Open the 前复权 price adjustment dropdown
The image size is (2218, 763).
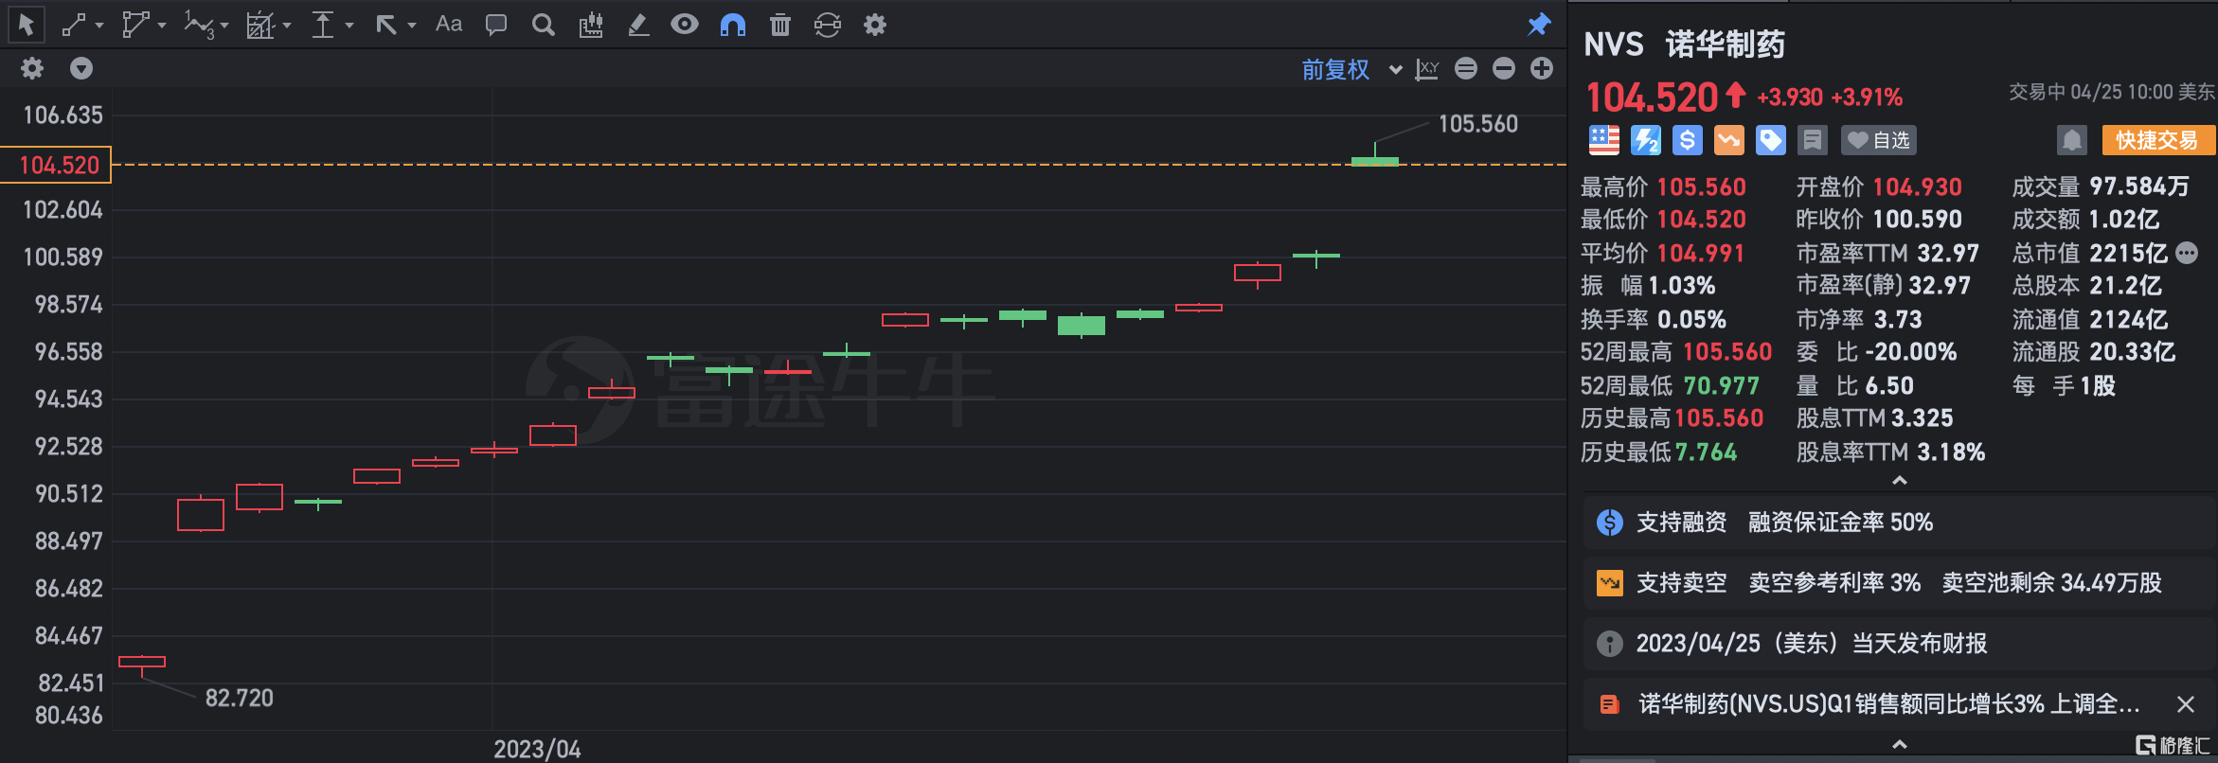pos(1351,69)
